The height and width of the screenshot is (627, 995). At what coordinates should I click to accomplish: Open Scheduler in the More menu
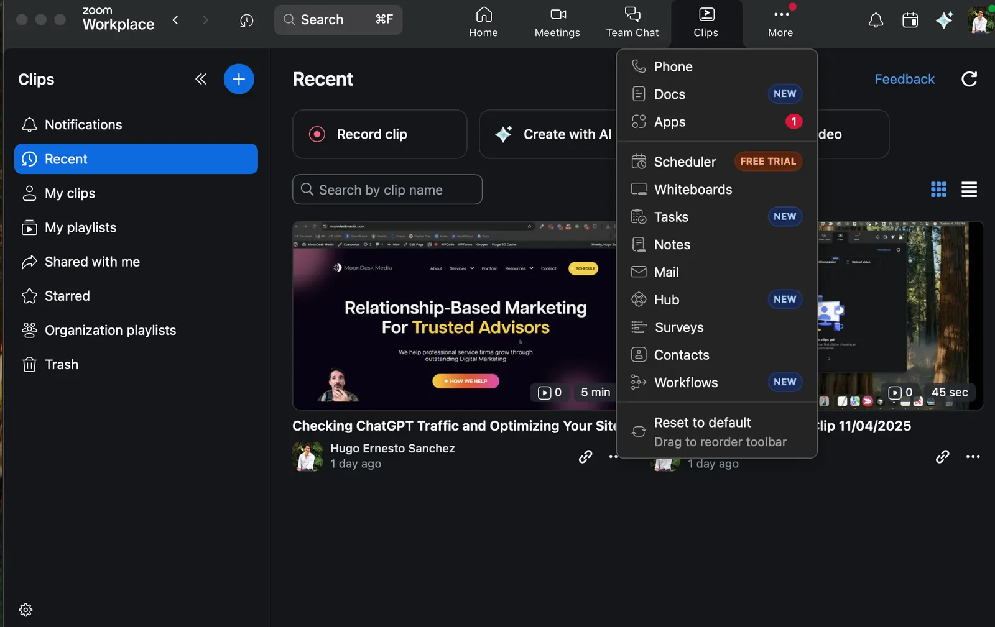point(716,162)
